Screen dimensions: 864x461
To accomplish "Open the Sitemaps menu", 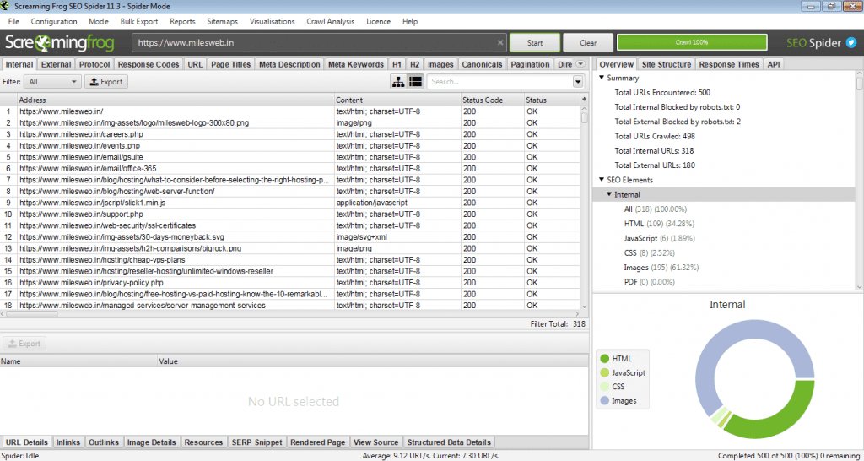I will pos(223,21).
